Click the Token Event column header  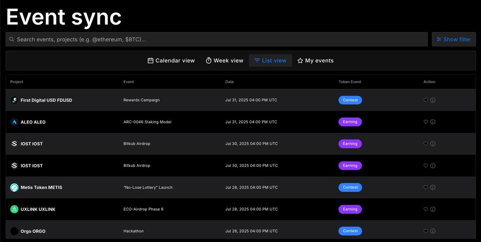click(x=350, y=82)
